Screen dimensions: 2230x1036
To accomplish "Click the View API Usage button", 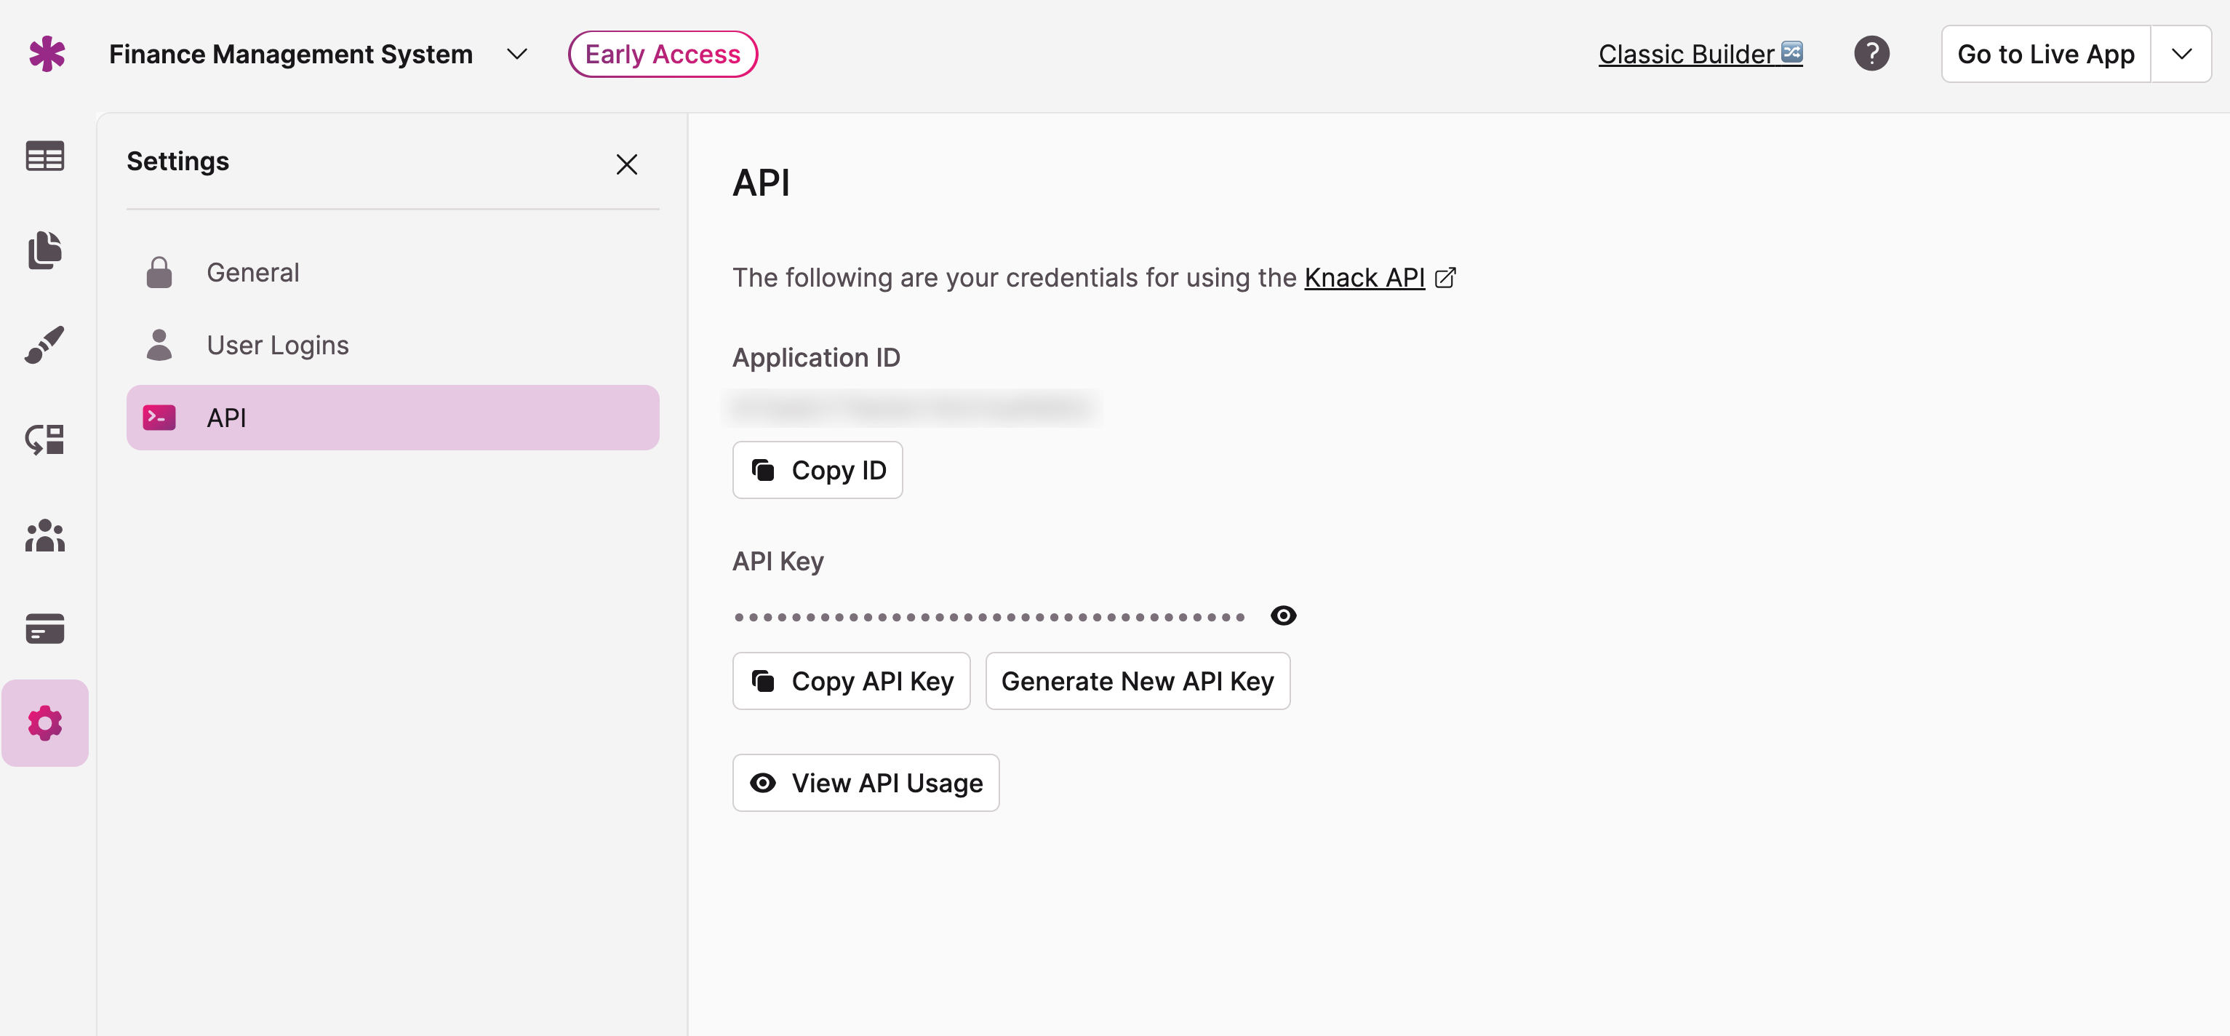I will click(866, 782).
